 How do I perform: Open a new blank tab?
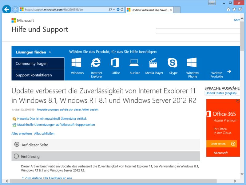coord(177,10)
